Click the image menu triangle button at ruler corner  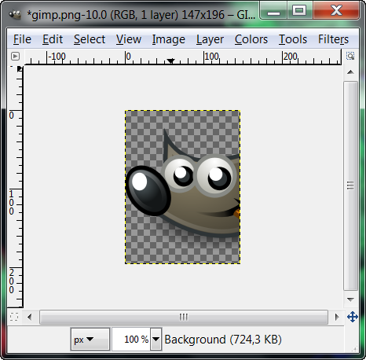pos(15,56)
